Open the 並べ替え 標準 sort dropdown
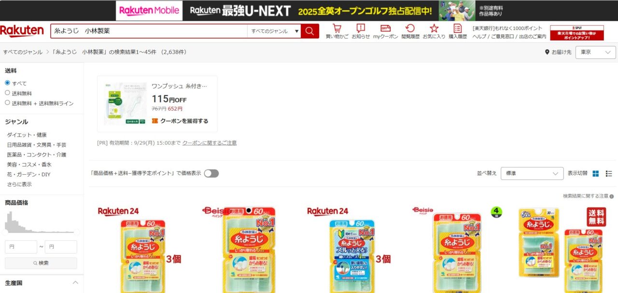618x293 pixels. (x=532, y=173)
